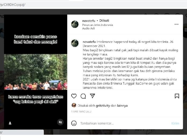The width and height of the screenshot is (187, 140).
Task: View gritztivity profile from likes
Action: (103, 106)
